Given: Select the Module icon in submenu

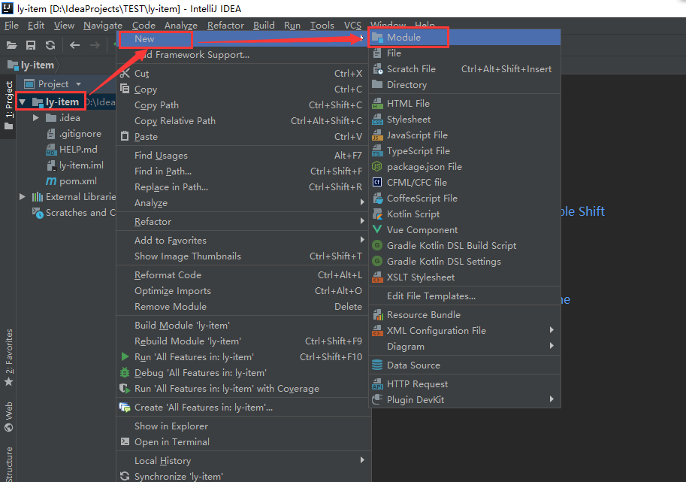Looking at the screenshot, I should (377, 38).
